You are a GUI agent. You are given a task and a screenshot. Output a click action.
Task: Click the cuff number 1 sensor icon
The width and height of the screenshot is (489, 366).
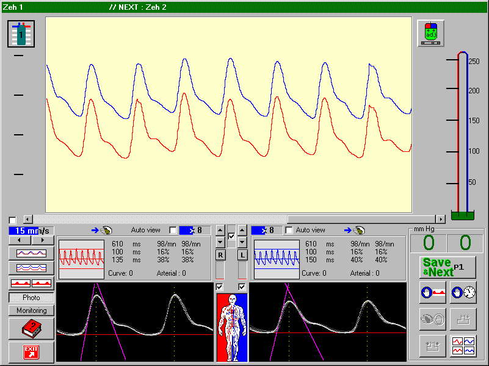tap(21, 34)
